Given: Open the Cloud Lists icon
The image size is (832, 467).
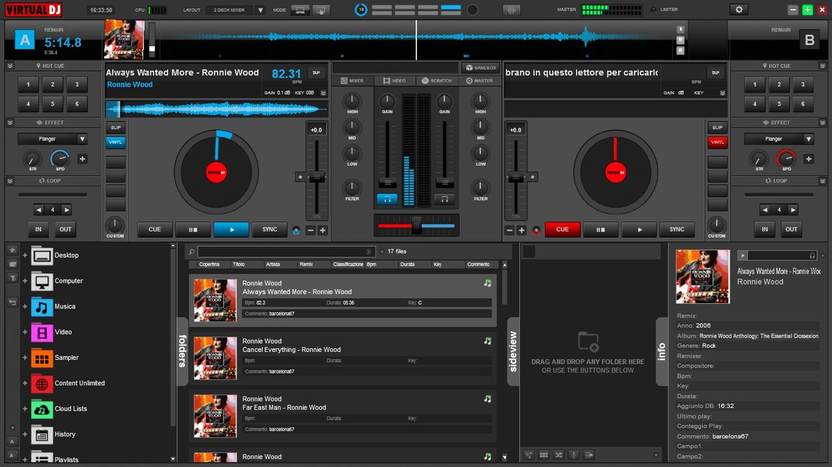Looking at the screenshot, I should pyautogui.click(x=42, y=409).
